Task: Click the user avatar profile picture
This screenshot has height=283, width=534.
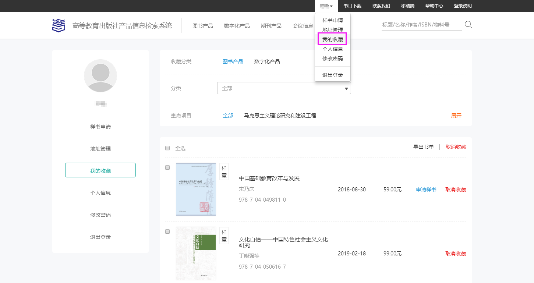Action: 100,75
